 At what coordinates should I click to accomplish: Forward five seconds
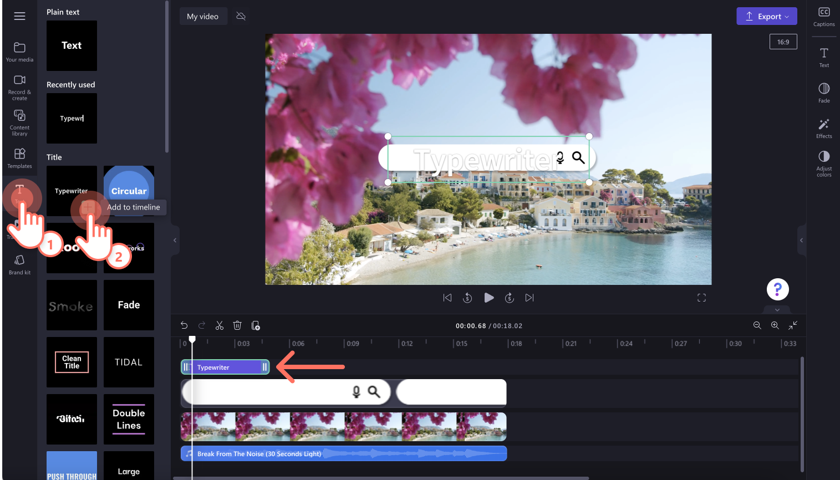tap(510, 298)
